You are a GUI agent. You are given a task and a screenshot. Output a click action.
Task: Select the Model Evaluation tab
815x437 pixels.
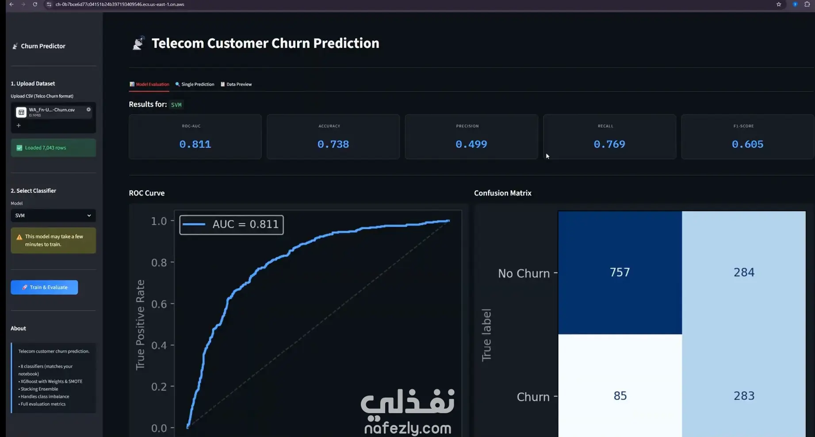149,84
